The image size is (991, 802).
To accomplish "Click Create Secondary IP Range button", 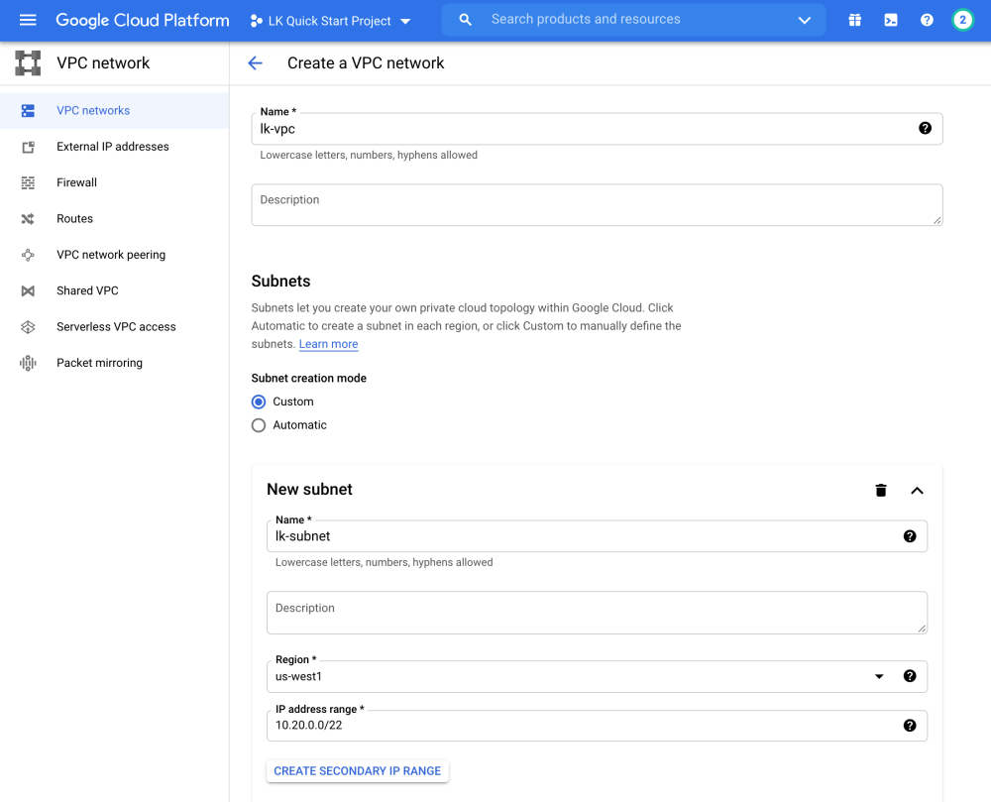I will [357, 770].
